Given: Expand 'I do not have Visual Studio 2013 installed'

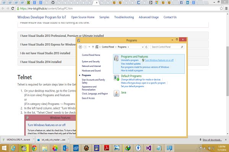Looking at the screenshot, I should pyautogui.click(x=113, y=53).
